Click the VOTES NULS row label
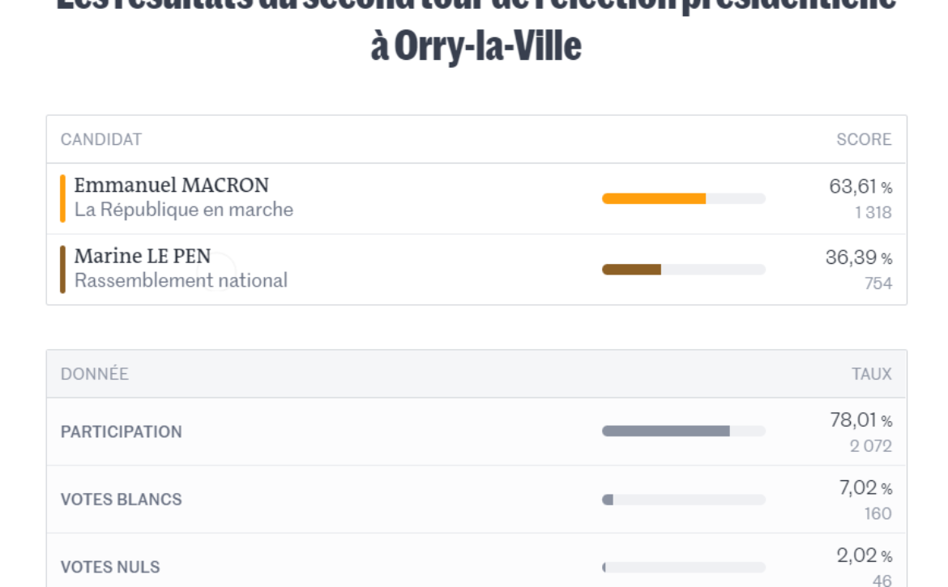The width and height of the screenshot is (948, 587). coord(110,567)
